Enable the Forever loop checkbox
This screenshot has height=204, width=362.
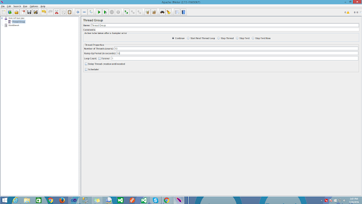coord(100,58)
